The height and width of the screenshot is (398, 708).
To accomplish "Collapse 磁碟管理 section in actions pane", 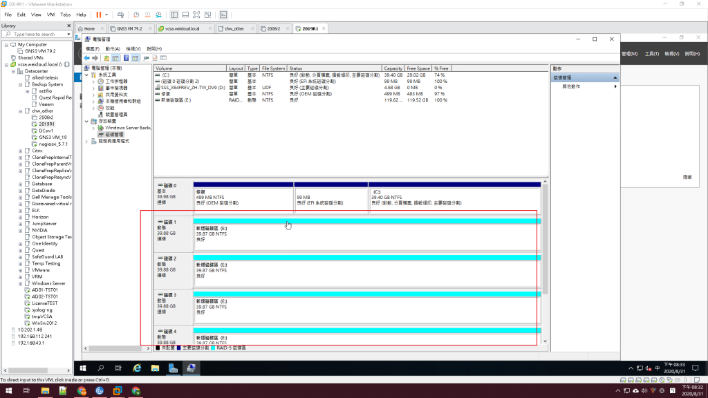I will click(615, 78).
